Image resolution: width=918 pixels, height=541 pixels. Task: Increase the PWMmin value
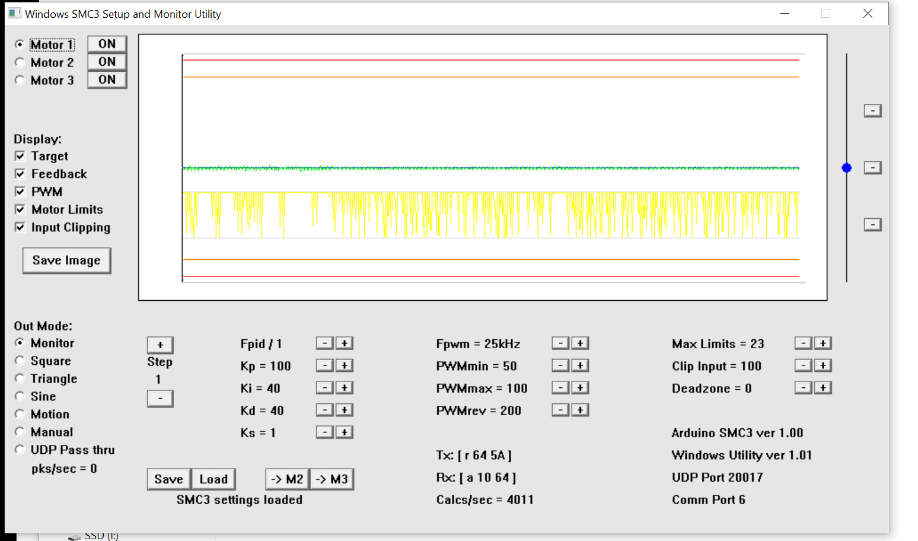pyautogui.click(x=580, y=365)
